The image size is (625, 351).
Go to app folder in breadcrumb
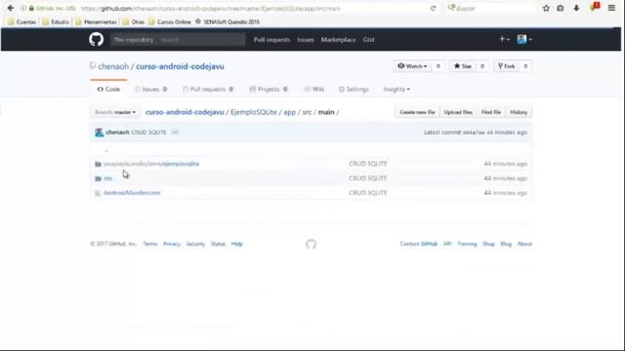289,112
